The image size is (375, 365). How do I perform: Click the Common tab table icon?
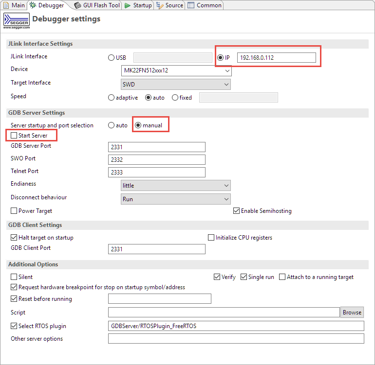[191, 5]
